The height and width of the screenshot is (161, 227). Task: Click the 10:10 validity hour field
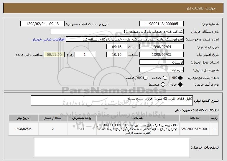pos(116,55)
